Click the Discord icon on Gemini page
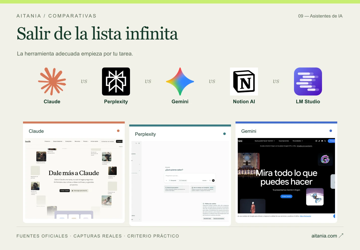Screen dimensions: 360x250 point(322,141)
